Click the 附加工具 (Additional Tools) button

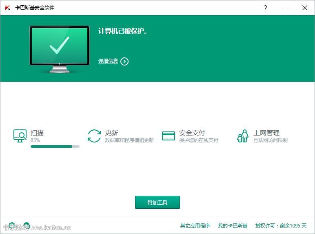click(x=157, y=202)
